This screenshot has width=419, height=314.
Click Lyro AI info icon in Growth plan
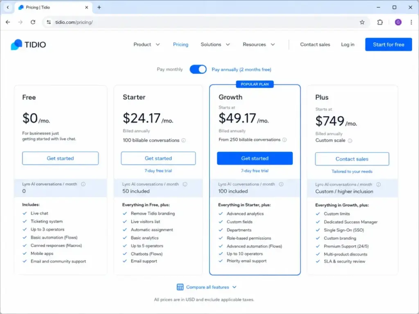[x=281, y=184]
